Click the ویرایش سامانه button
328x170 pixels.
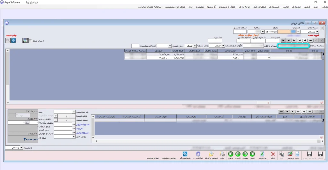pyautogui.click(x=170, y=158)
